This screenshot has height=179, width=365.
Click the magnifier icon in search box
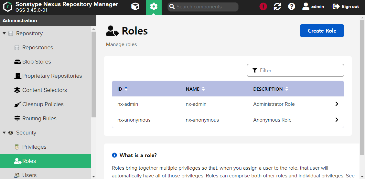pos(172,7)
